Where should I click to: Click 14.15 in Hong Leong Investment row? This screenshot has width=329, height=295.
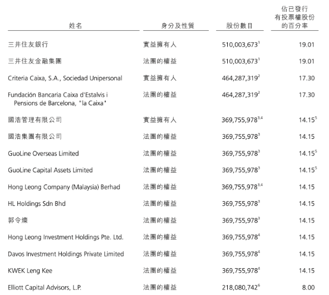click(x=307, y=237)
